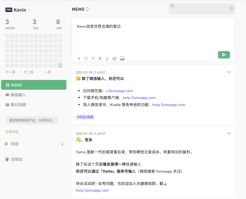Click the #欢迎/指南 tag
246x199 pixels.
(x=85, y=117)
